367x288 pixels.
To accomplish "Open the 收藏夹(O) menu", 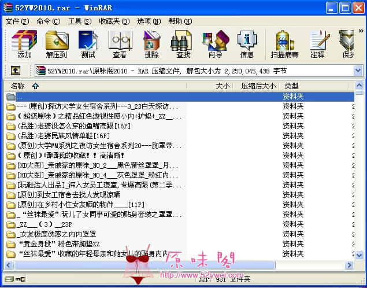I will pos(114,21).
